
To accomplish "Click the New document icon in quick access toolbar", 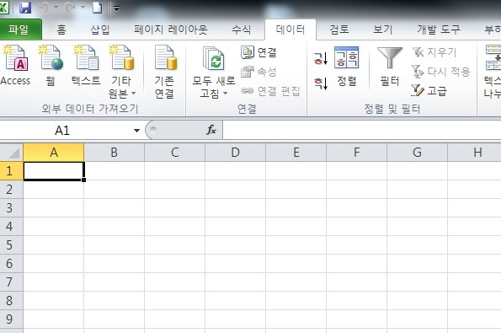I will [98, 8].
